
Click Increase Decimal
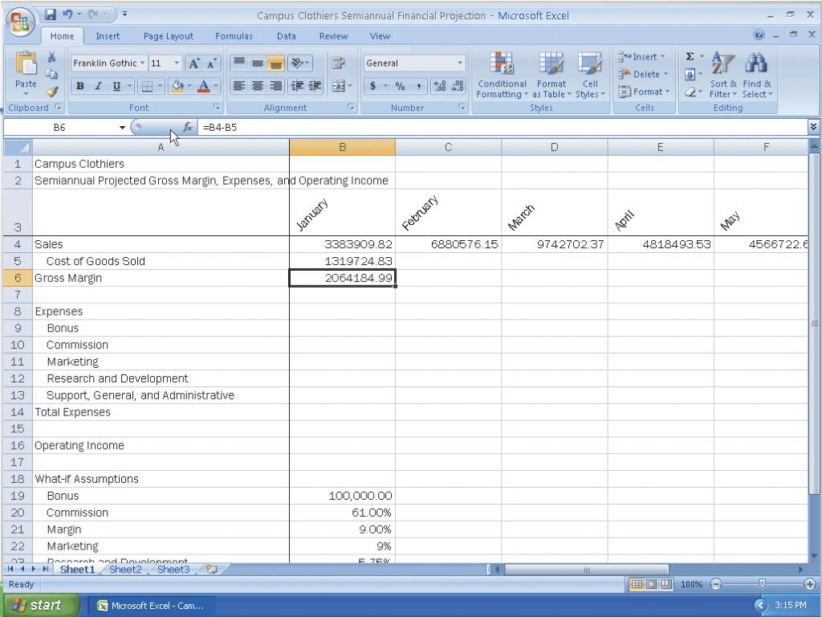coord(439,86)
